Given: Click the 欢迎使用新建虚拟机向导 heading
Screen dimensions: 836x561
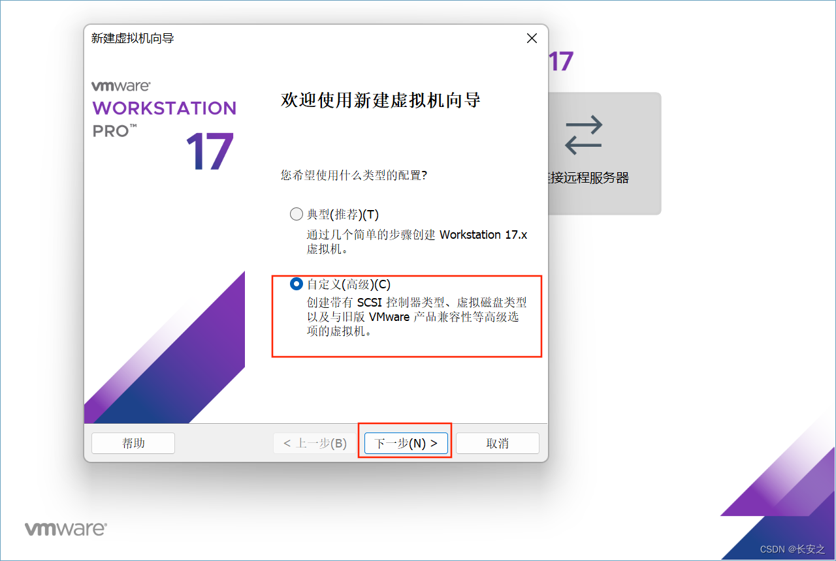Looking at the screenshot, I should 381,100.
